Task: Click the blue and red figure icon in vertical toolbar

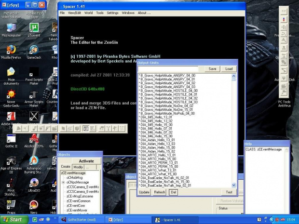Action: [x=284, y=19]
